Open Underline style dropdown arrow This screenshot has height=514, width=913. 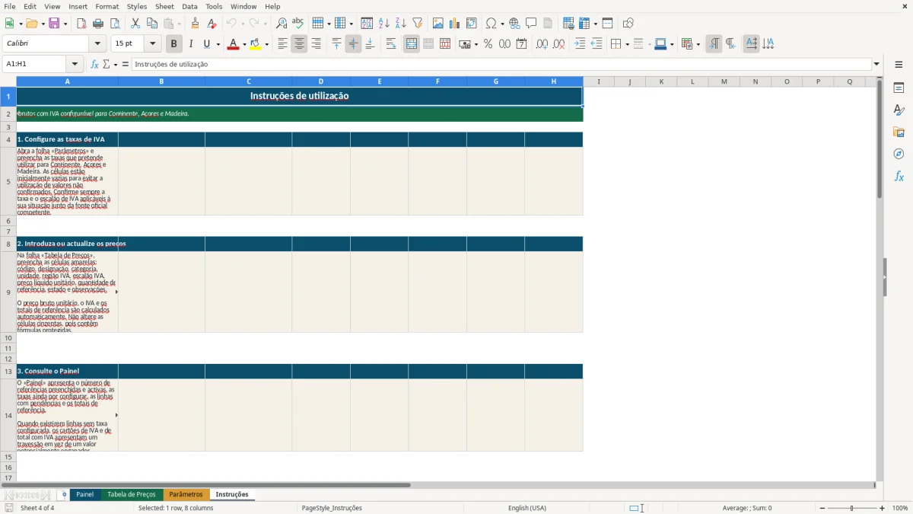click(218, 44)
